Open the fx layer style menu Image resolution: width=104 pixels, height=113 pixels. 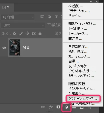pos(51,107)
